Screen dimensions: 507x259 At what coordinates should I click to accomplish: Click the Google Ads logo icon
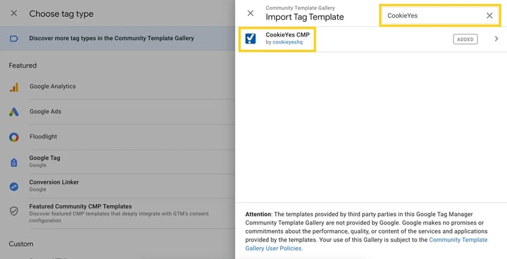click(x=14, y=112)
